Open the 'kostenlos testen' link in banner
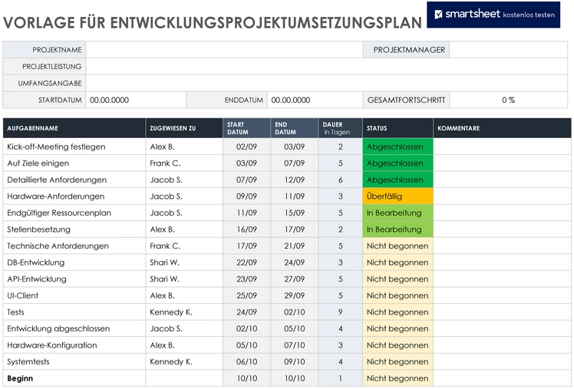 529,15
